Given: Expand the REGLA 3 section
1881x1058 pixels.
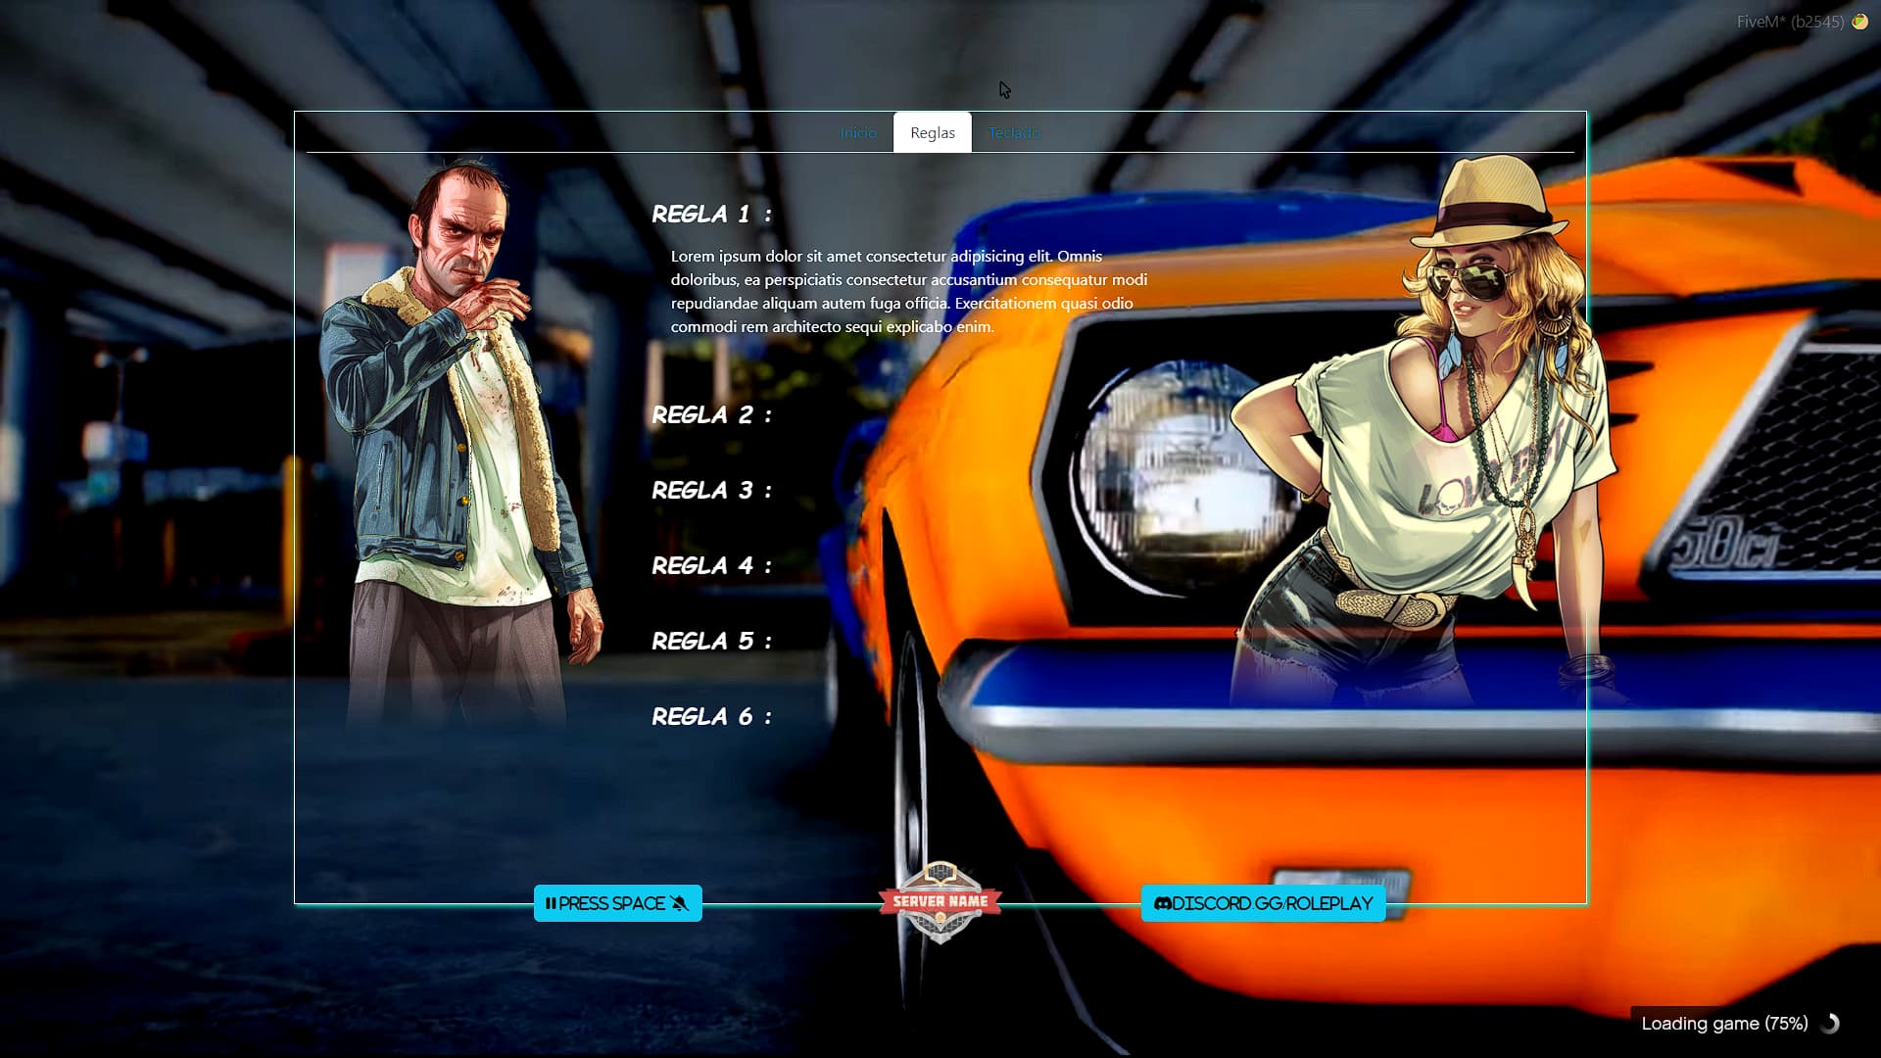Looking at the screenshot, I should pyautogui.click(x=711, y=491).
